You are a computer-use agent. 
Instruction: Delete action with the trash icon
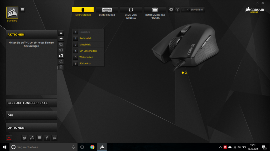point(61,67)
